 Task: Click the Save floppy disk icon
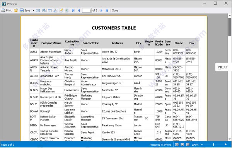pyautogui.click(x=22, y=10)
